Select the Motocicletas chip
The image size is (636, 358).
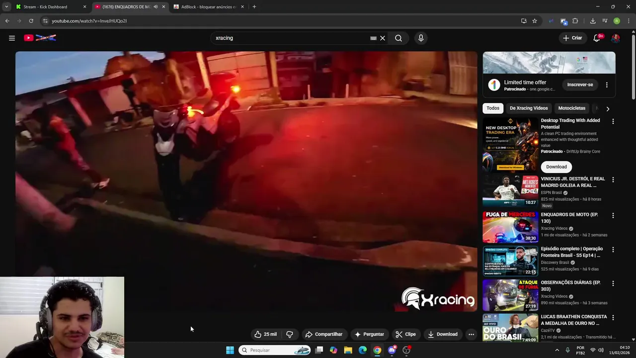click(x=572, y=108)
